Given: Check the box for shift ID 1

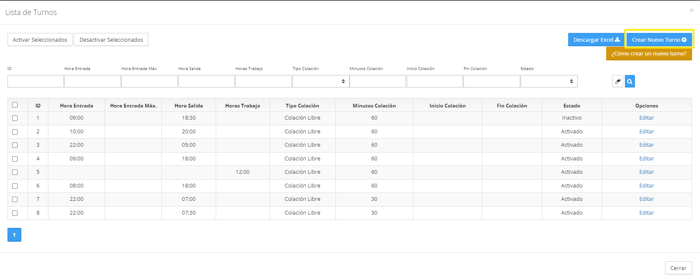Looking at the screenshot, I should click(x=15, y=118).
